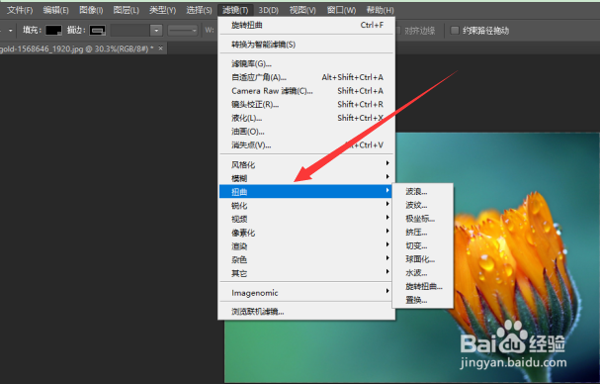Expand the 锐化 submenu
This screenshot has height=384, width=600.
point(306,206)
